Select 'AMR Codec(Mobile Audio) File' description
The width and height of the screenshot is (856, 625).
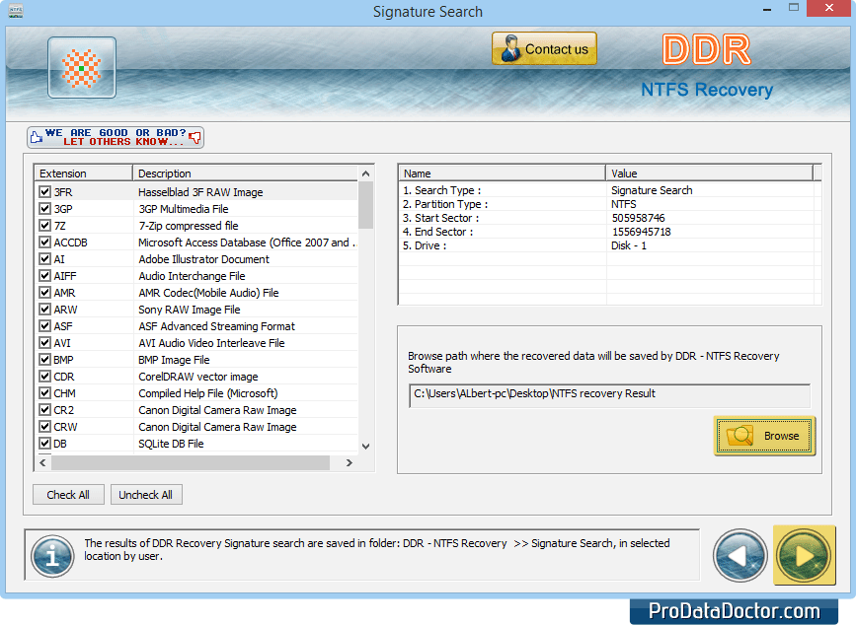(208, 293)
